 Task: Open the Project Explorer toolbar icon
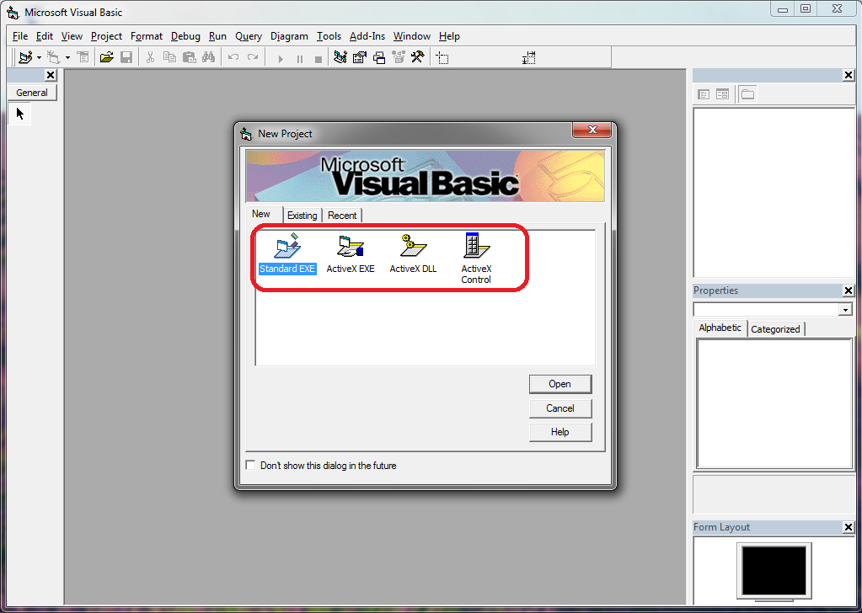point(340,57)
